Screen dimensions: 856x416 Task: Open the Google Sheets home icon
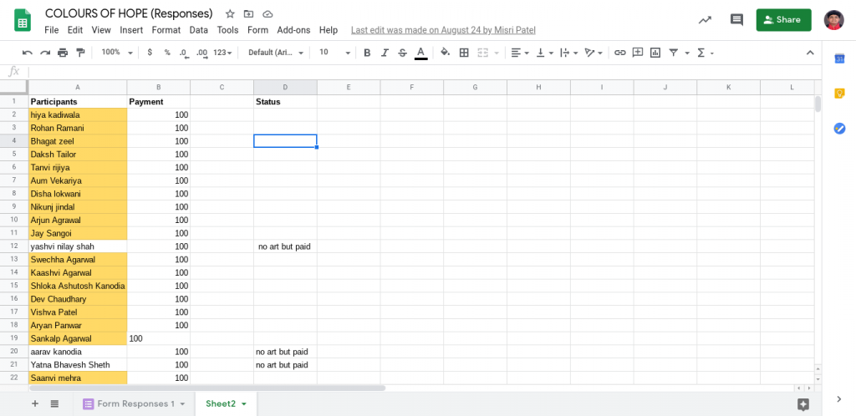pos(23,20)
